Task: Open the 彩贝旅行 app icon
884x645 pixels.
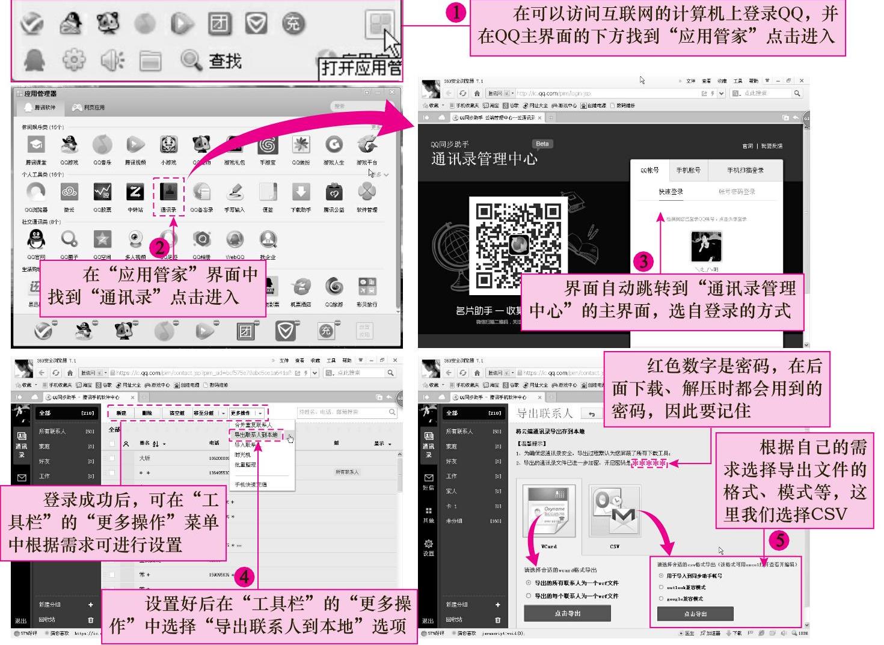Action: coord(367,287)
